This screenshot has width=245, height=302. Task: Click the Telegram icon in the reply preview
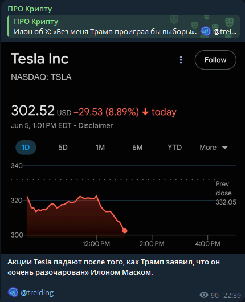(x=206, y=31)
